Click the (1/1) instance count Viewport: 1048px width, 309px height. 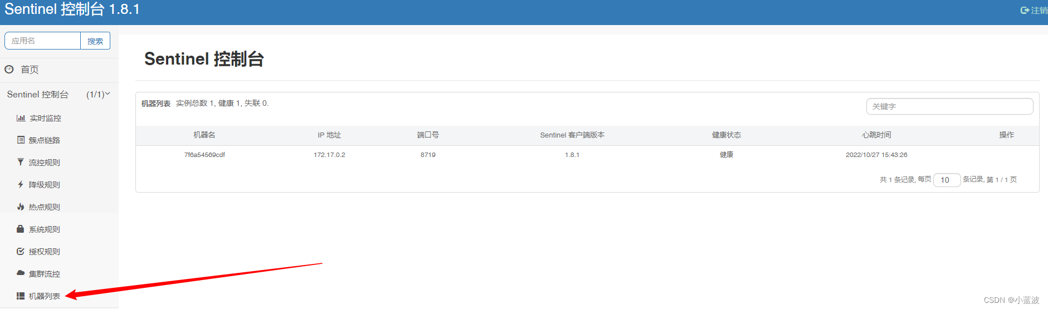[x=95, y=94]
